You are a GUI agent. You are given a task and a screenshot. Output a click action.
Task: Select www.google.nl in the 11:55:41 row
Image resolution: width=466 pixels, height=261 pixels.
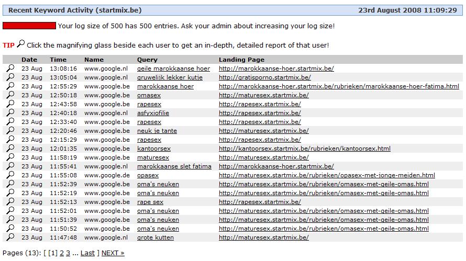click(106, 166)
